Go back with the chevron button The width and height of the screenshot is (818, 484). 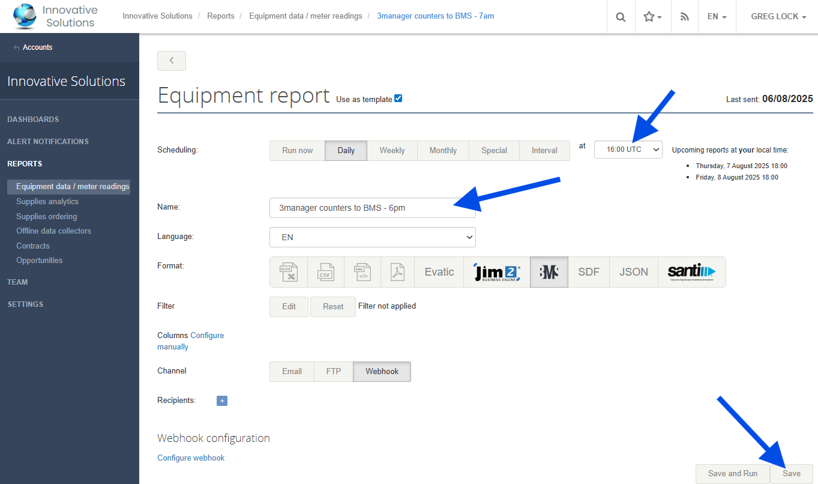(x=172, y=61)
